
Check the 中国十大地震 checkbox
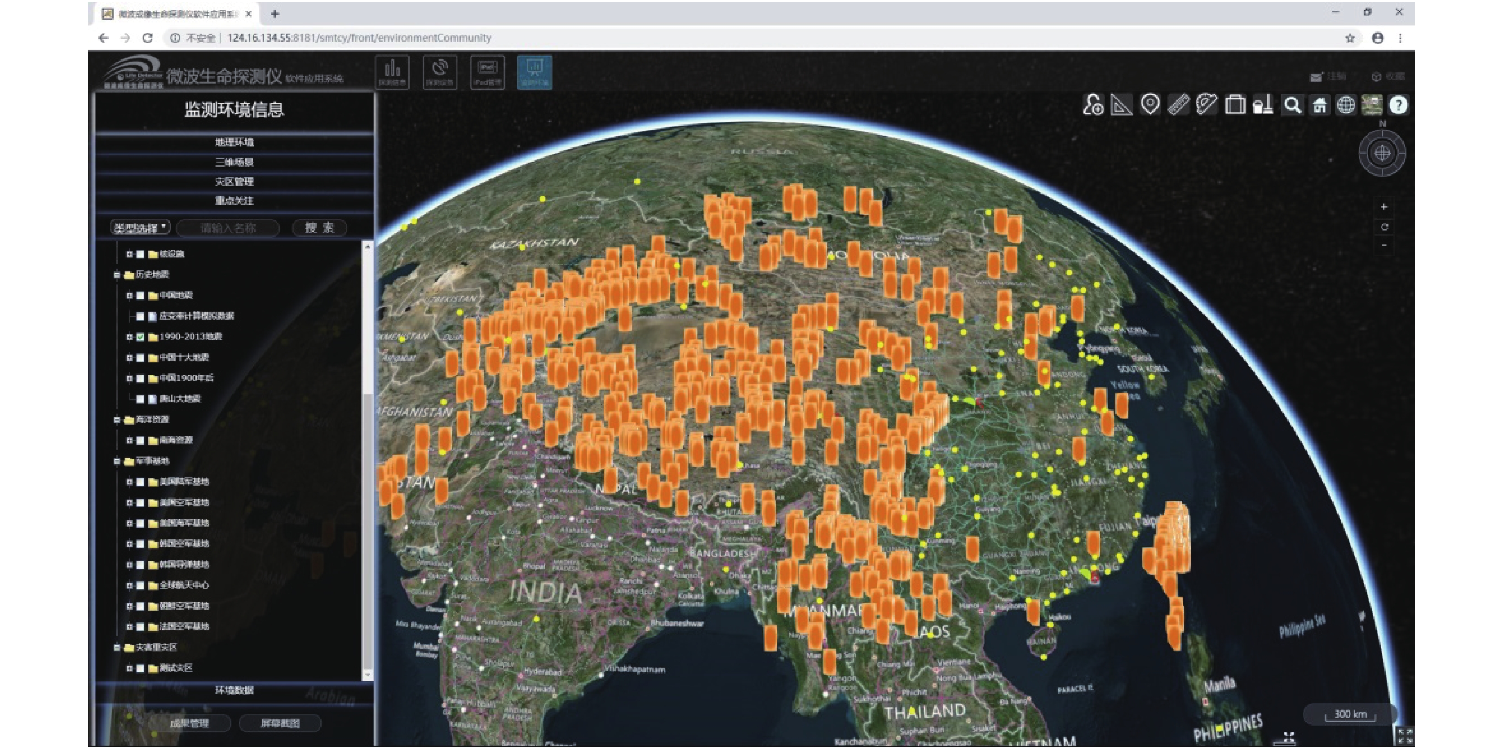140,358
